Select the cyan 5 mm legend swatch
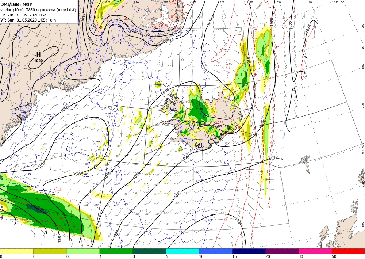Screen dimensions: 365x259 (x=182, y=251)
